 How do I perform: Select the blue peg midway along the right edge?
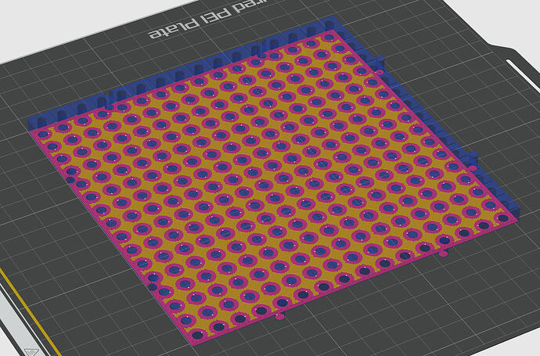474,155
